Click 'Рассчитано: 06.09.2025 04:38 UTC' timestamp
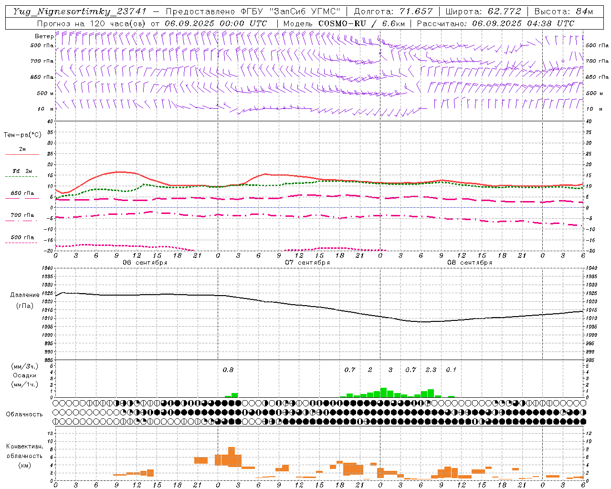Screen dimensions: 611x489 [495, 23]
